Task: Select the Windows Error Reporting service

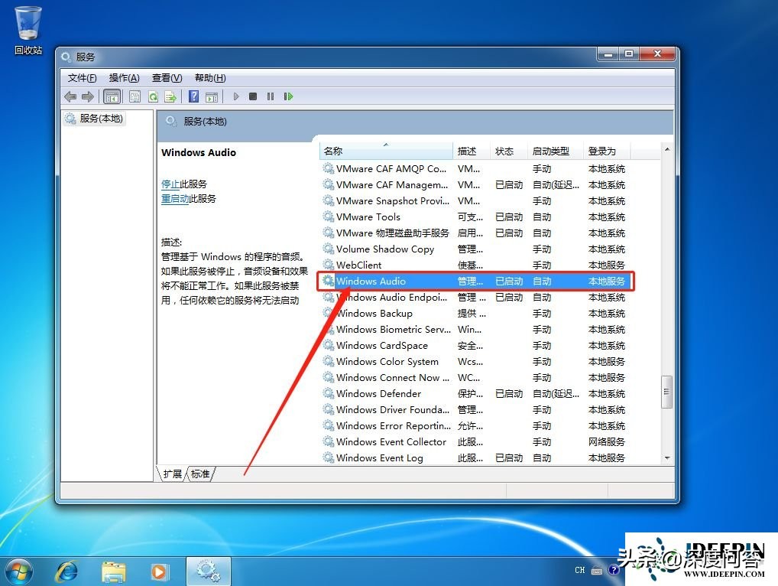Action: pyautogui.click(x=475, y=425)
